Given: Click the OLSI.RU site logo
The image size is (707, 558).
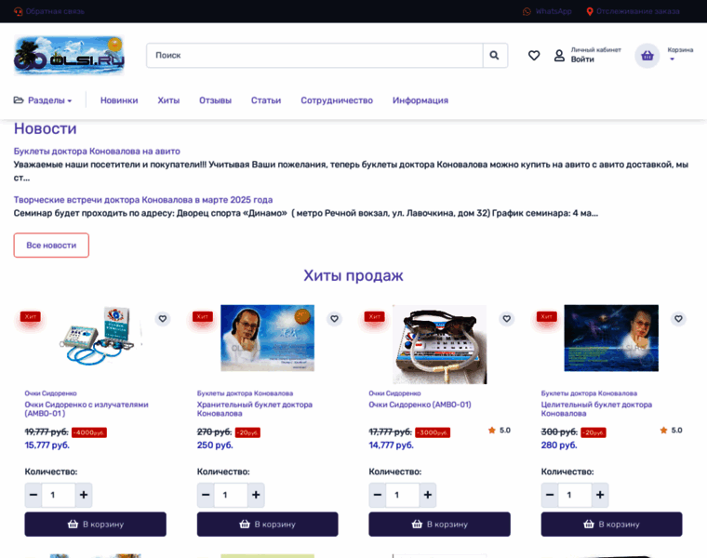Looking at the screenshot, I should [69, 56].
